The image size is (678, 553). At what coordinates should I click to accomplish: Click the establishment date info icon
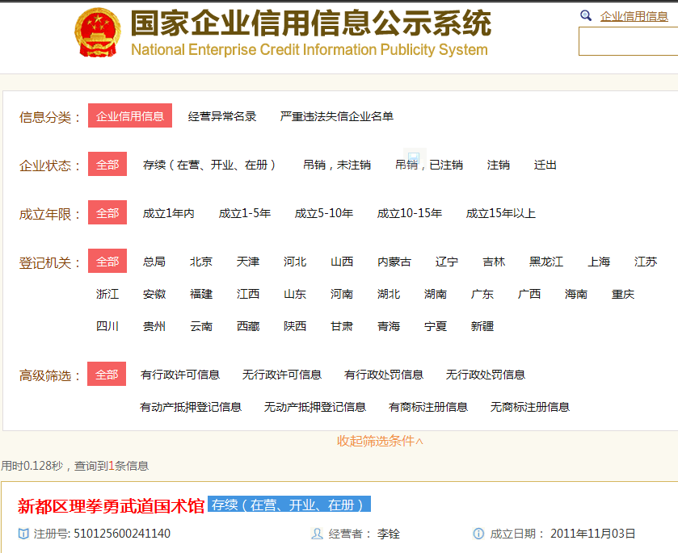pyautogui.click(x=478, y=534)
